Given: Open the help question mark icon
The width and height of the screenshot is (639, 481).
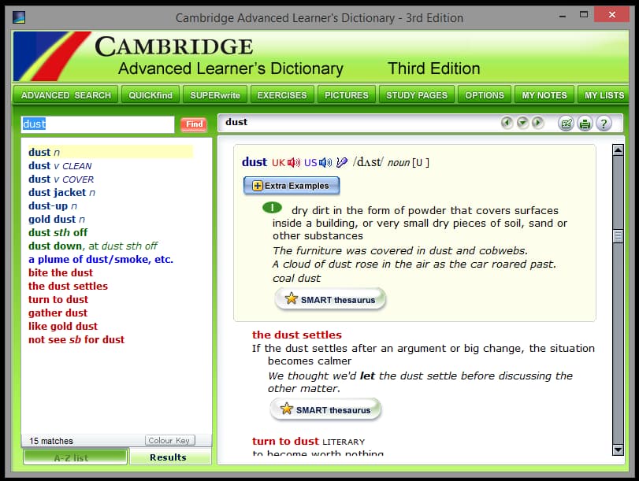Looking at the screenshot, I should click(x=604, y=124).
